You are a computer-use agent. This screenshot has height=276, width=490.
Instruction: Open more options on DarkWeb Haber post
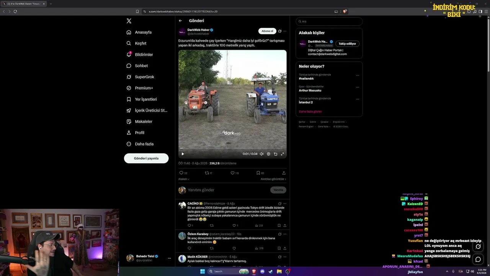[x=285, y=31]
